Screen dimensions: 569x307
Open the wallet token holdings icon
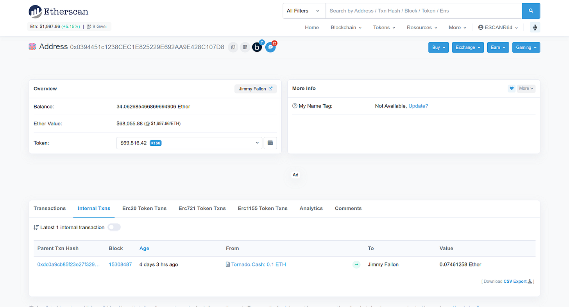pos(270,143)
